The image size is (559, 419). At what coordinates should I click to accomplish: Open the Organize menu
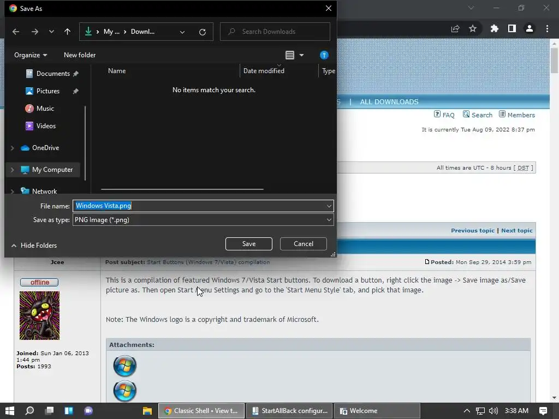[31, 55]
